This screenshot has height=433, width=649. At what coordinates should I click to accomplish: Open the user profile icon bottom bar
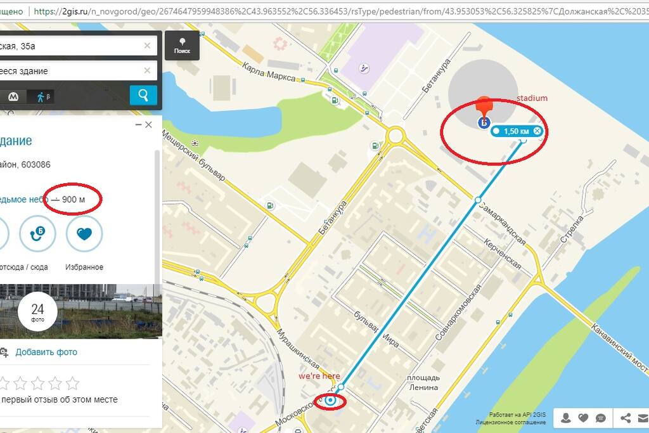tap(565, 418)
